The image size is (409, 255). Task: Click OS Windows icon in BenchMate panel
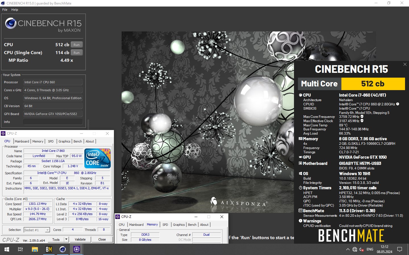[x=301, y=174]
